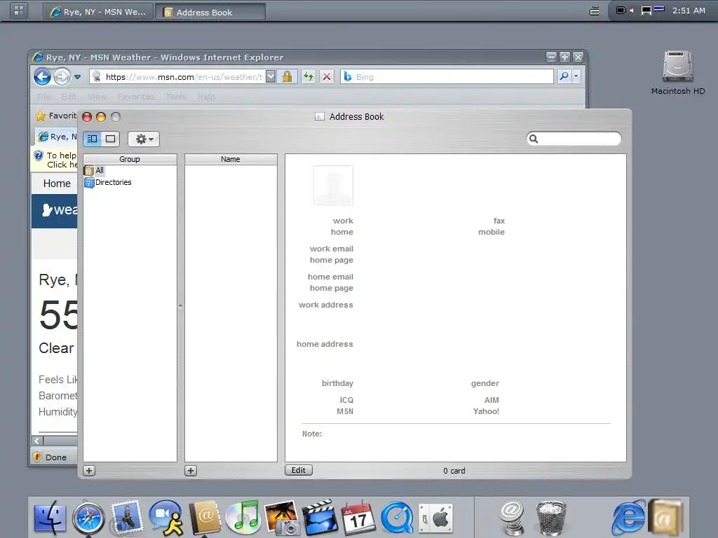Select the Directories group
The height and width of the screenshot is (538, 718).
108,183
